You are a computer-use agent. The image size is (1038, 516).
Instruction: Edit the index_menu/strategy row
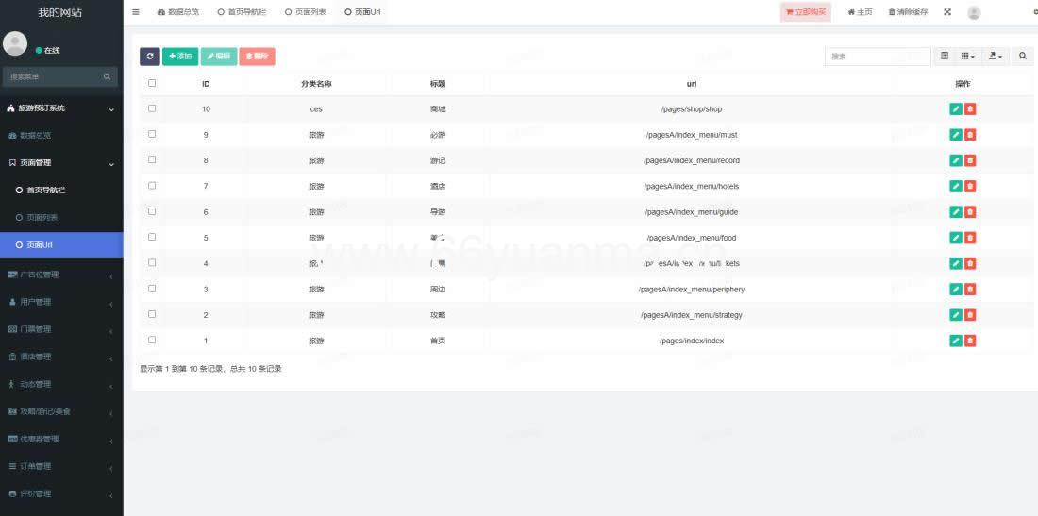(955, 315)
